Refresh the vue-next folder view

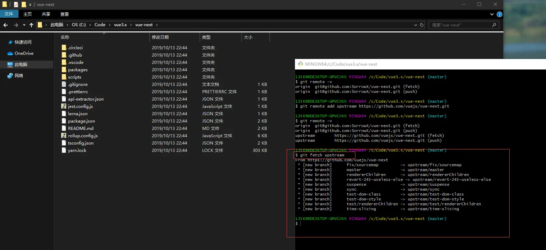coord(422,25)
